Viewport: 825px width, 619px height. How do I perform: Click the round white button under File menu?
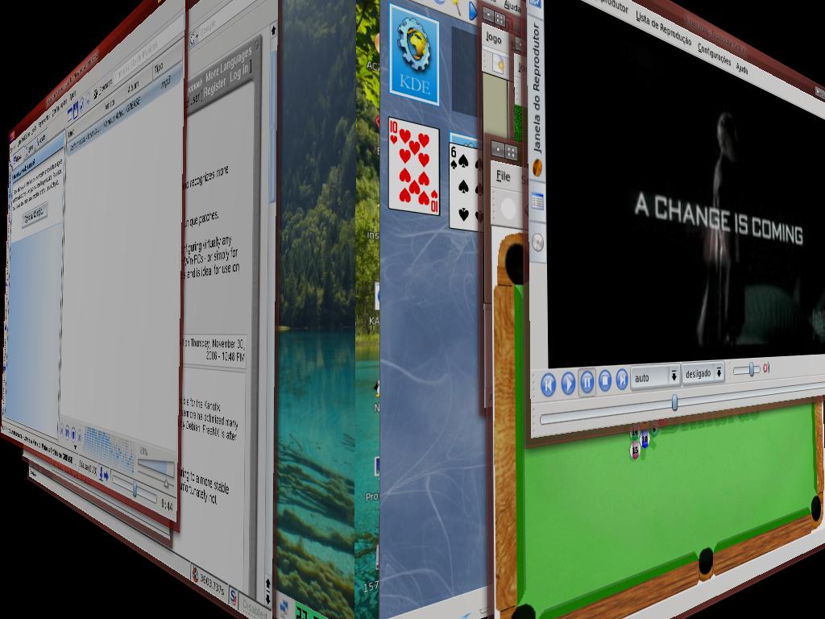click(x=508, y=208)
